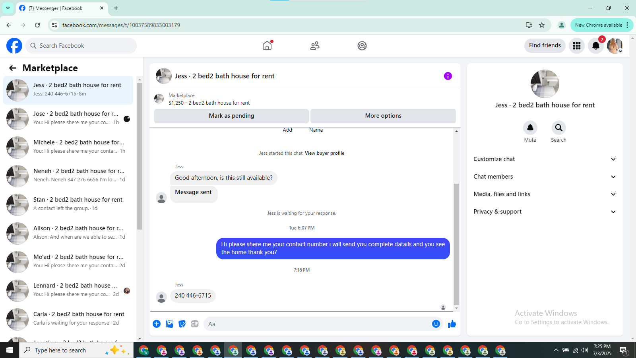
Task: Bookmark this page with the star icon
Action: [x=542, y=25]
